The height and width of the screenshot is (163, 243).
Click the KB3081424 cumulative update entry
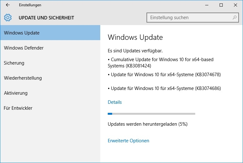(x=161, y=63)
